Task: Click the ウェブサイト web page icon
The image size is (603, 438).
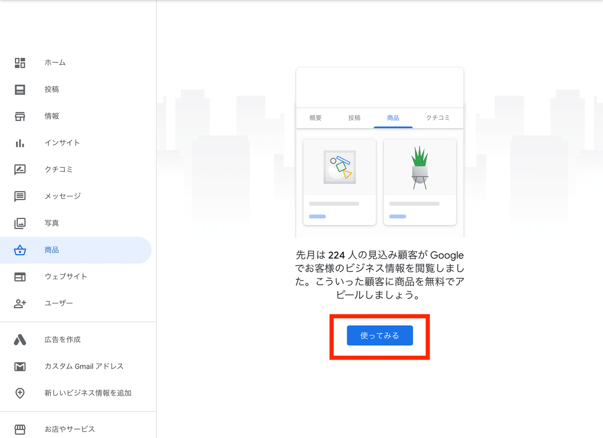Action: tap(20, 277)
